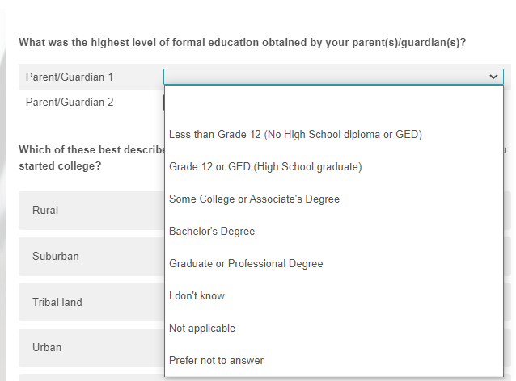
Task: Select Prefer not to answer
Action: pyautogui.click(x=216, y=360)
